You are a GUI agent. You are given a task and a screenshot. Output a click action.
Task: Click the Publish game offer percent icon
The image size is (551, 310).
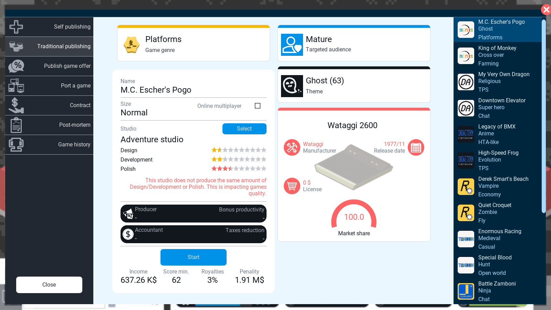16,66
